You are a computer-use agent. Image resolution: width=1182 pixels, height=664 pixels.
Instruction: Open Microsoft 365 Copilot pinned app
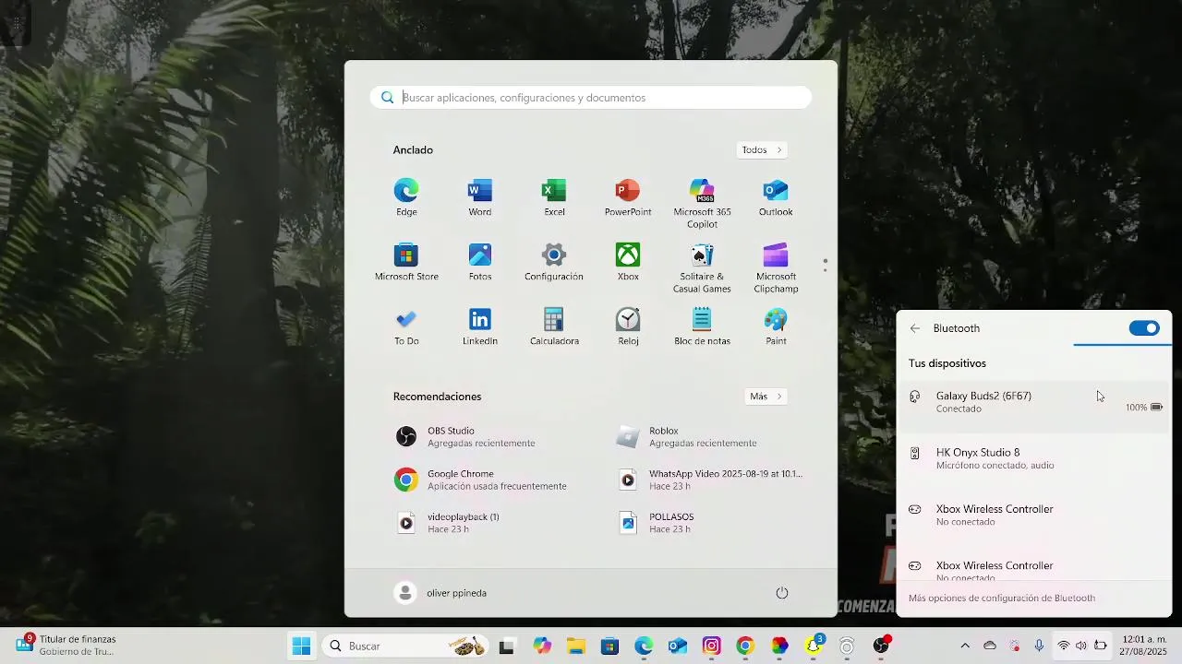pyautogui.click(x=702, y=203)
